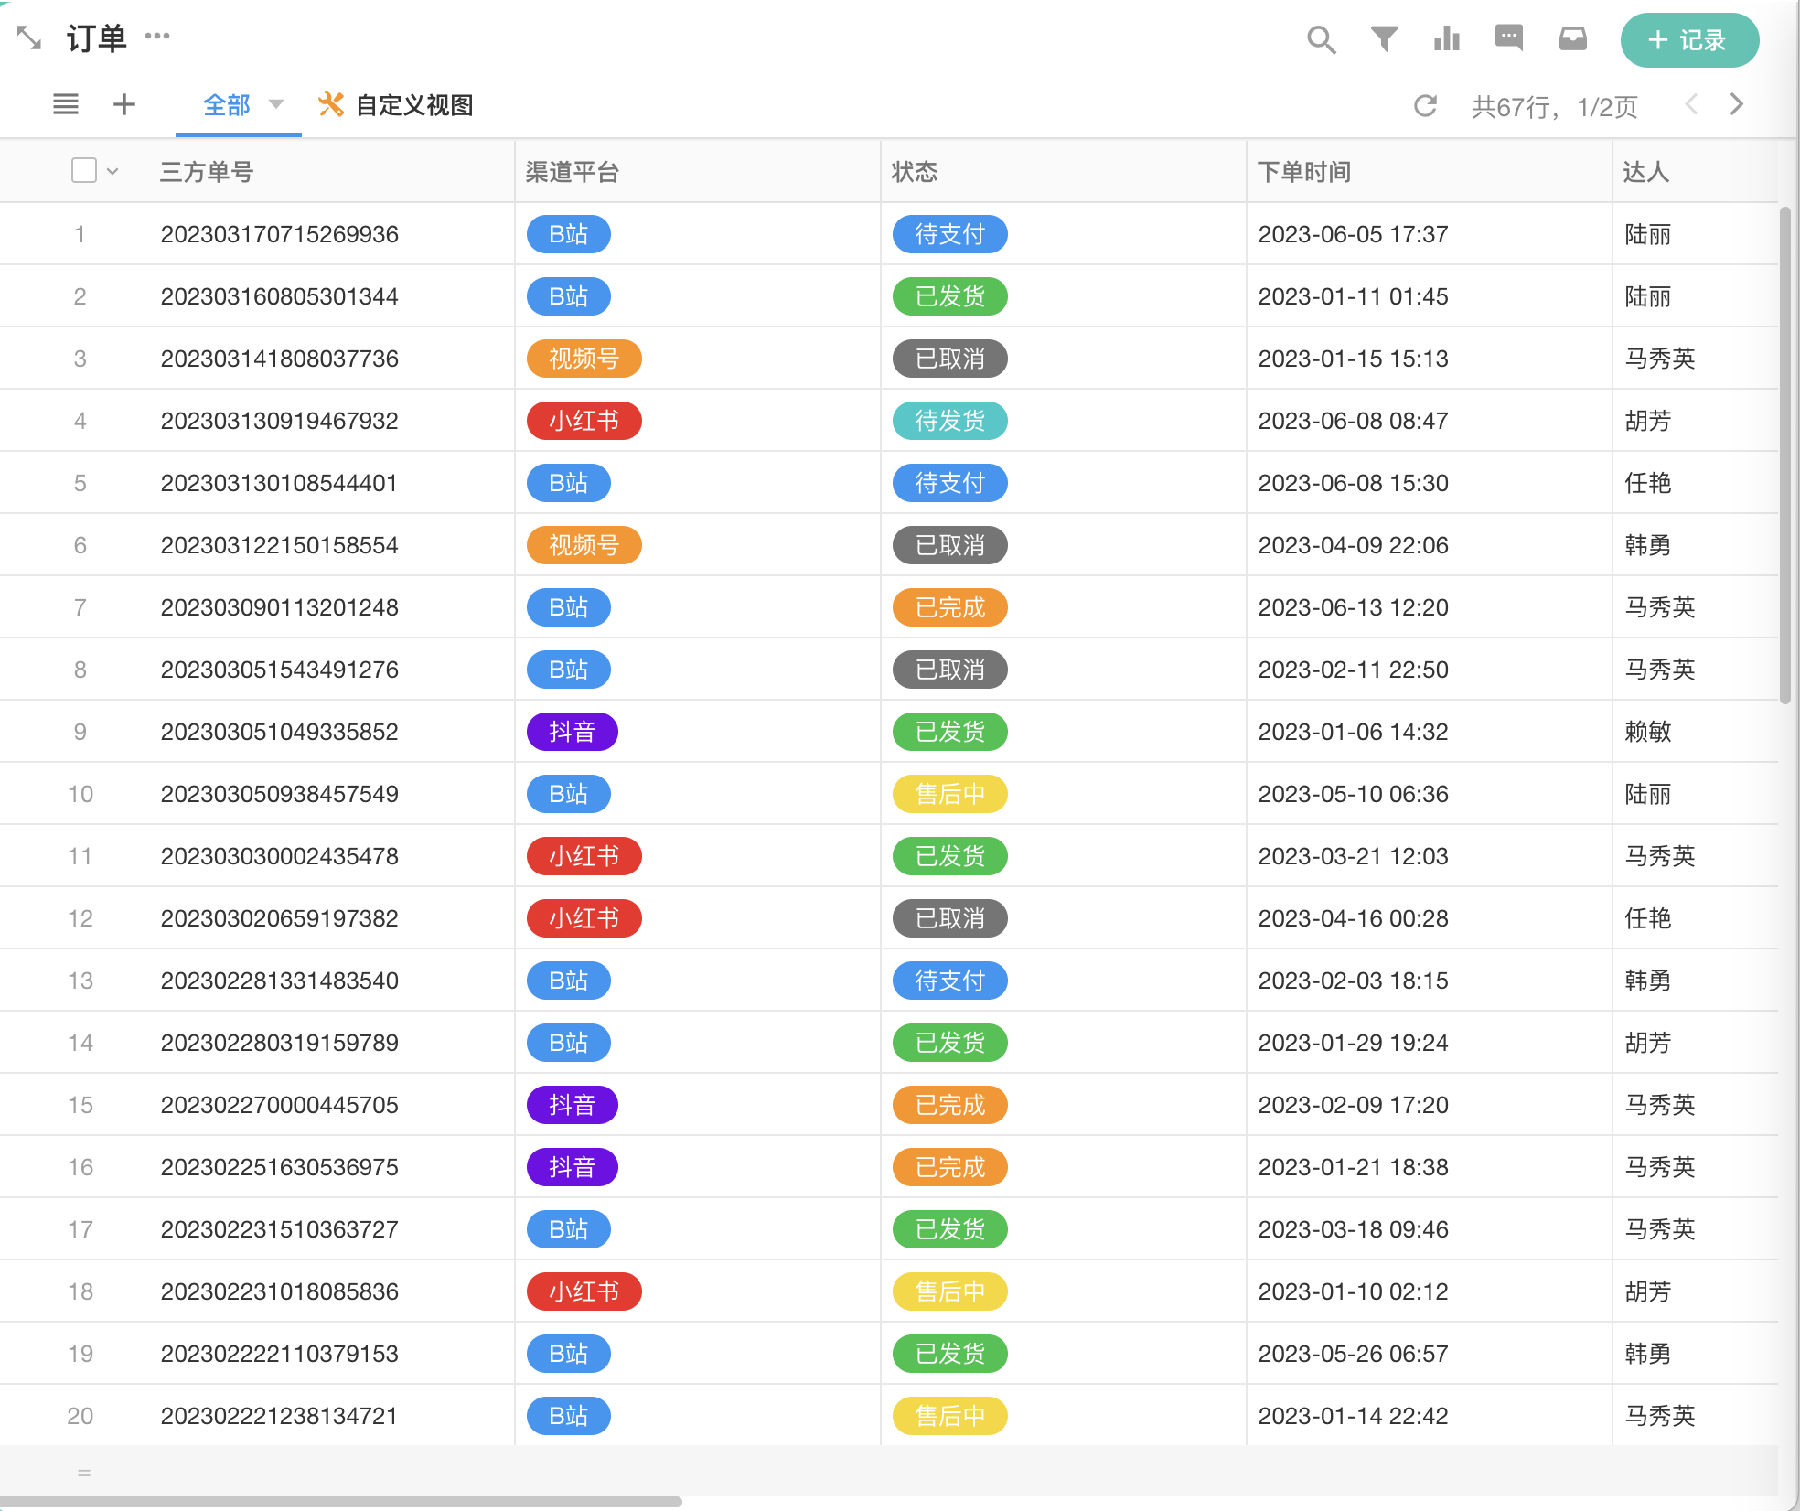Open the more options ellipsis beside 订单
Image resolution: width=1800 pixels, height=1511 pixels.
coord(157,36)
